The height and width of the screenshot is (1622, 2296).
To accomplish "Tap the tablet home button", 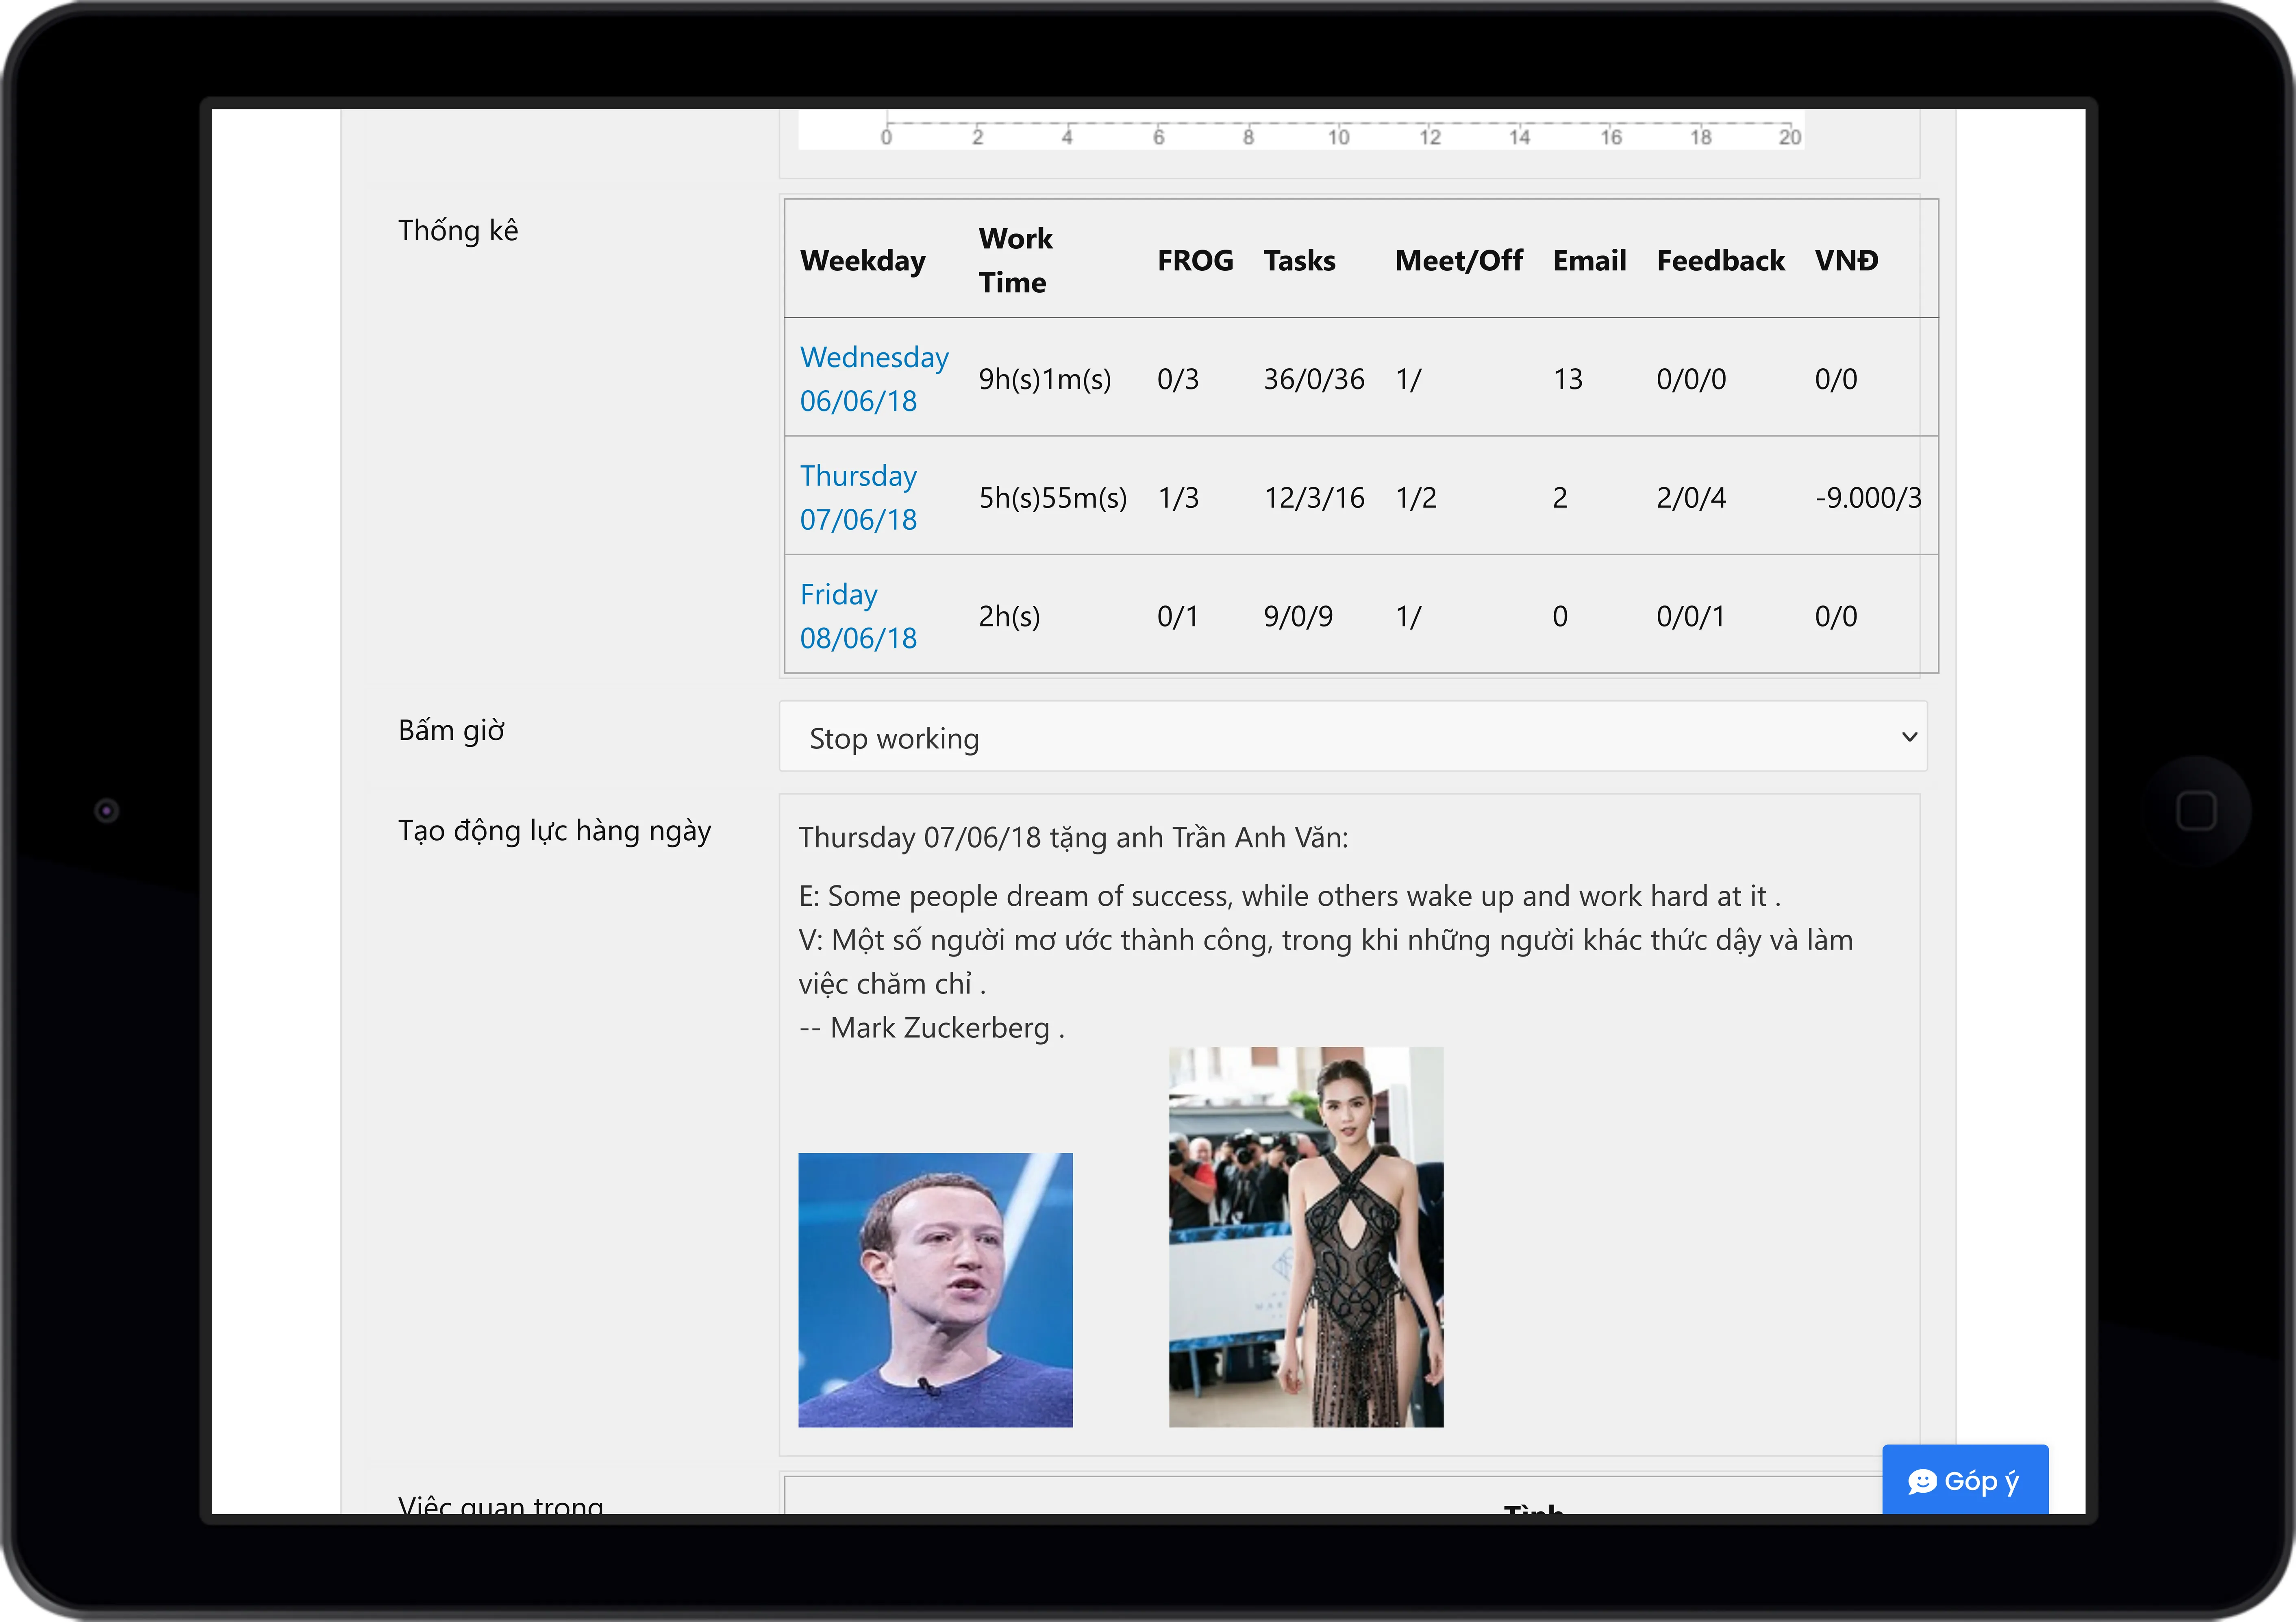I will (2196, 810).
